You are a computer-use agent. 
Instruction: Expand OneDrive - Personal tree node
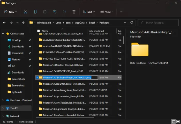point(3,100)
